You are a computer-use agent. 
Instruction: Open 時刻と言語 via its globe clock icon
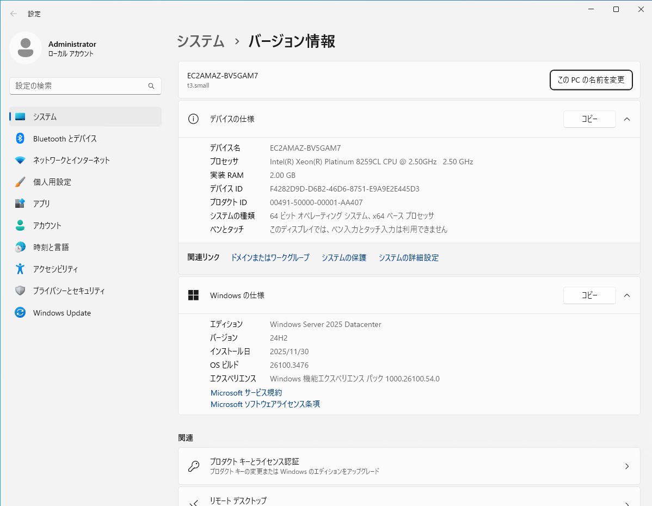[x=20, y=247]
